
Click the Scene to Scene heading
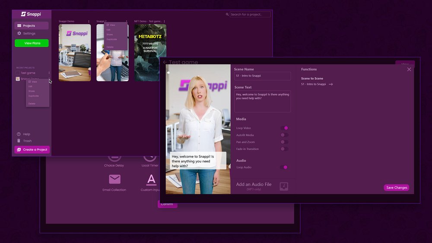[312, 79]
